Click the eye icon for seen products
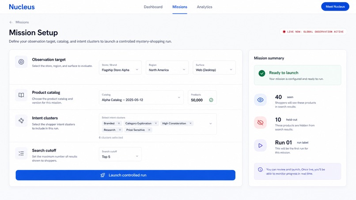 pyautogui.click(x=261, y=100)
